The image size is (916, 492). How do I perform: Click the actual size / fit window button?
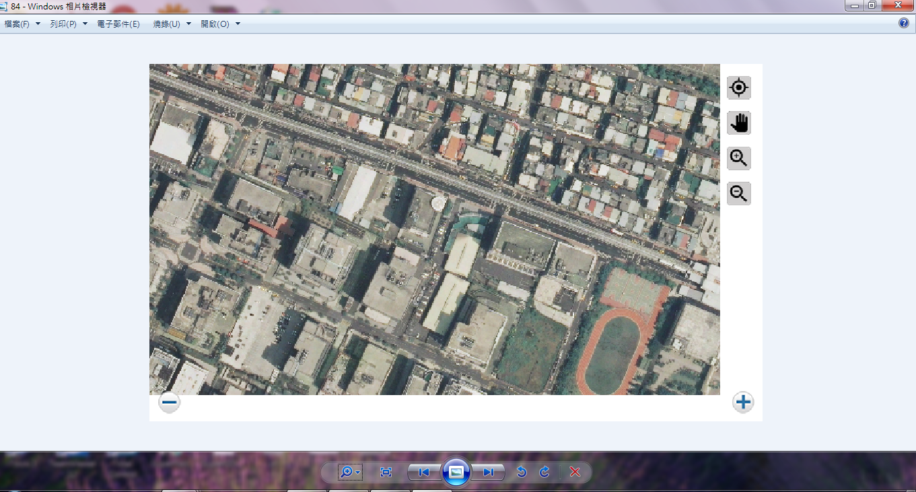(x=386, y=472)
